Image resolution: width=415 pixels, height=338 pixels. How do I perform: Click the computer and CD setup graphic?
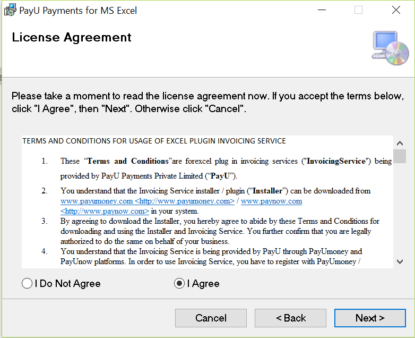(390, 48)
